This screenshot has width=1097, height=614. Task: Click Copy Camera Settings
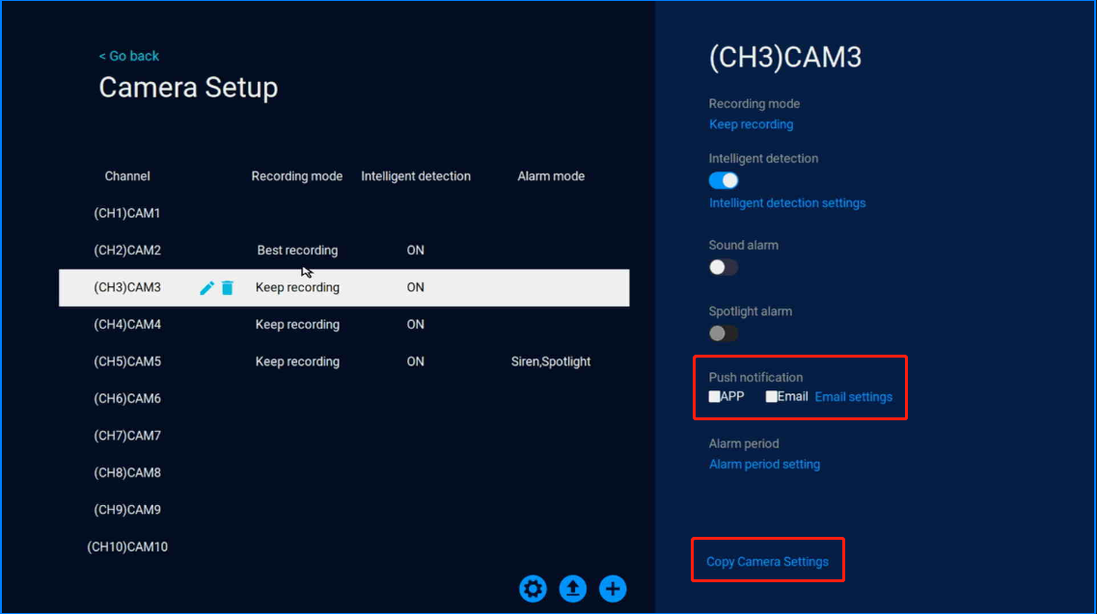coord(767,562)
